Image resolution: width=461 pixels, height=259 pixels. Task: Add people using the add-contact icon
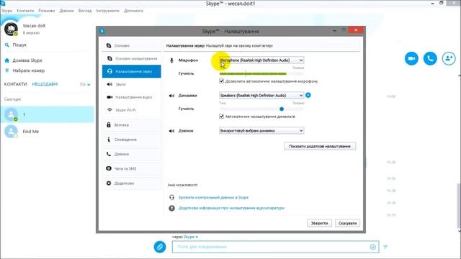449,58
